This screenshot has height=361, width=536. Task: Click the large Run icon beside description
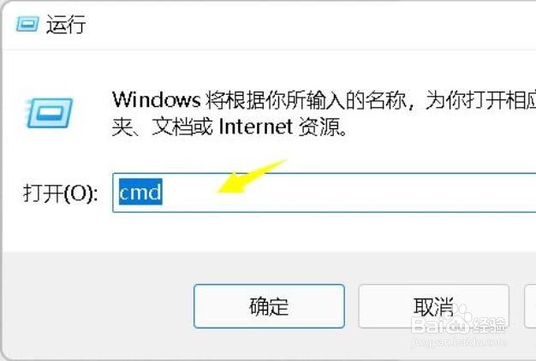click(x=49, y=113)
